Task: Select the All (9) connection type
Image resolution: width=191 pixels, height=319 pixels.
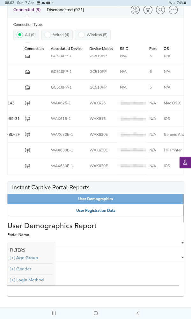Action: (26, 35)
